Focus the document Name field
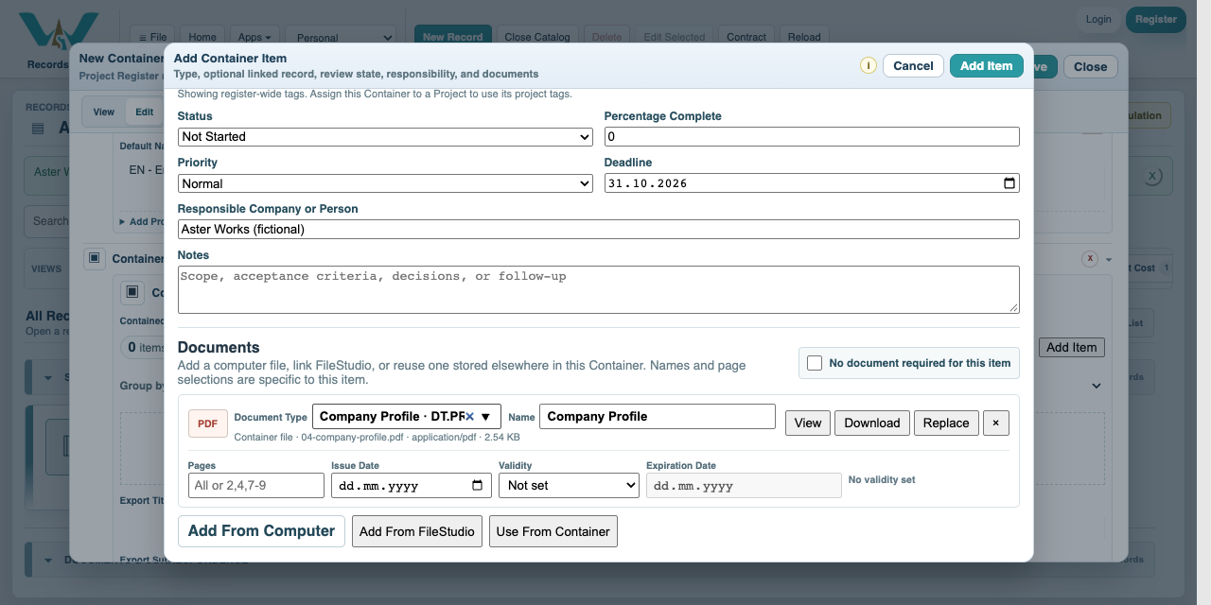 (x=658, y=416)
